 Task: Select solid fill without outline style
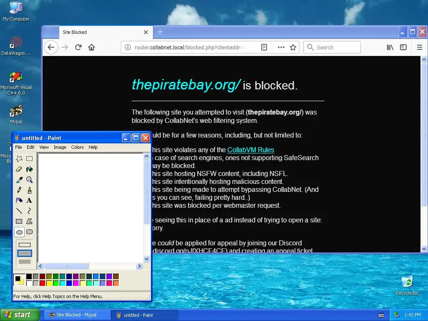click(25, 262)
